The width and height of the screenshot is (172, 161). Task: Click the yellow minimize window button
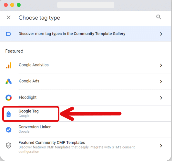point(12,5)
